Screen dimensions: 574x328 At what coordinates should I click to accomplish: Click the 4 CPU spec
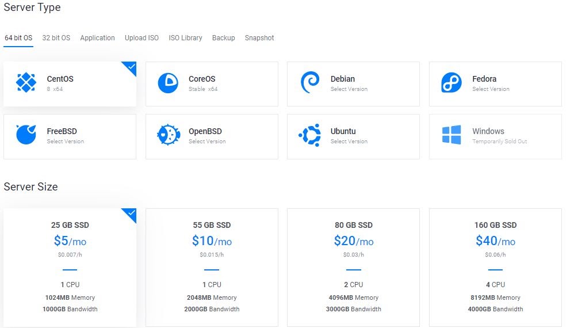pos(495,284)
